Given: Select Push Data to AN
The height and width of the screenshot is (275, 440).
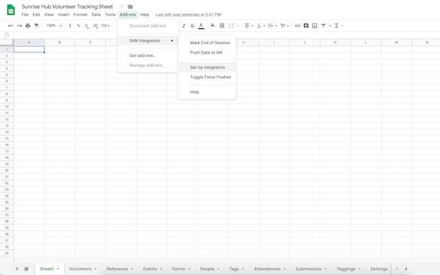Looking at the screenshot, I should click(x=207, y=52).
